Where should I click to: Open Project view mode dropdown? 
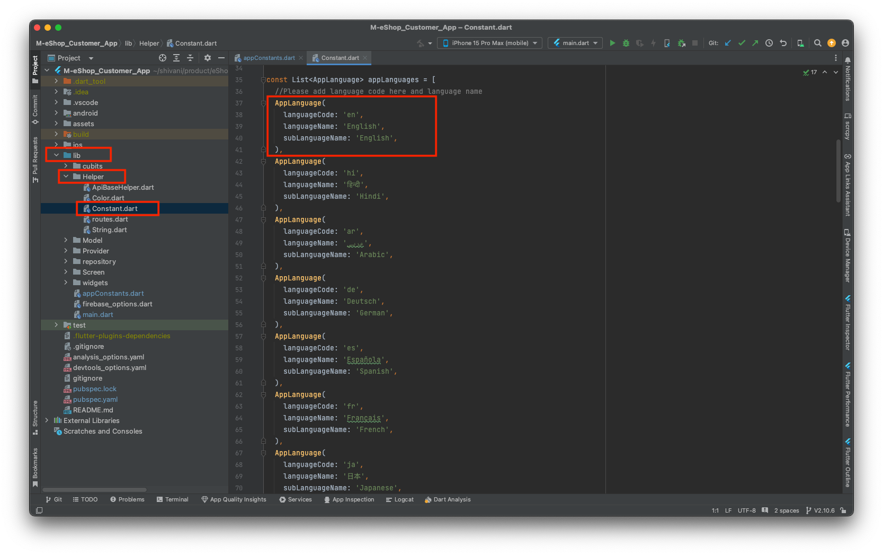70,58
